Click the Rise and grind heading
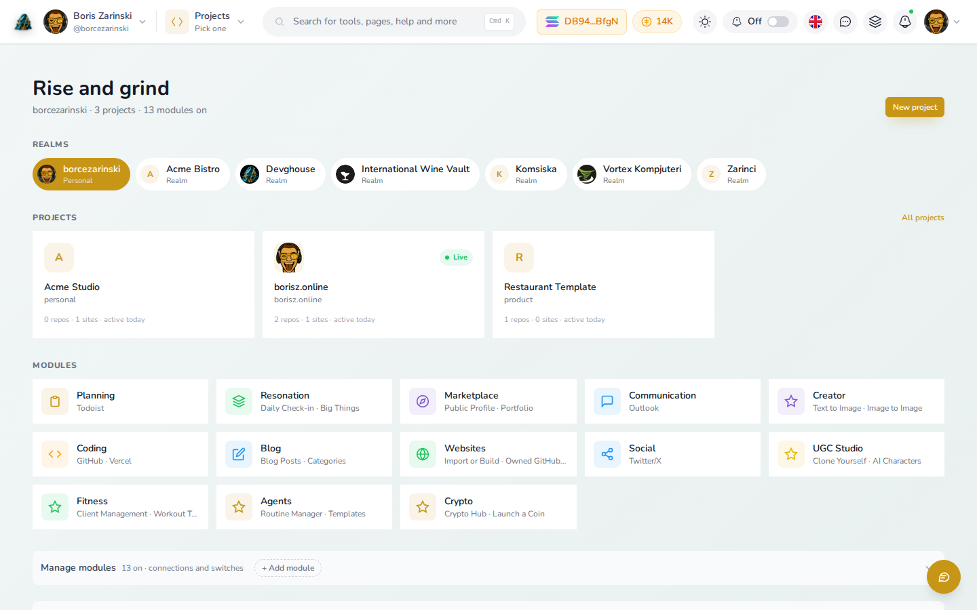The image size is (977, 610). (101, 88)
